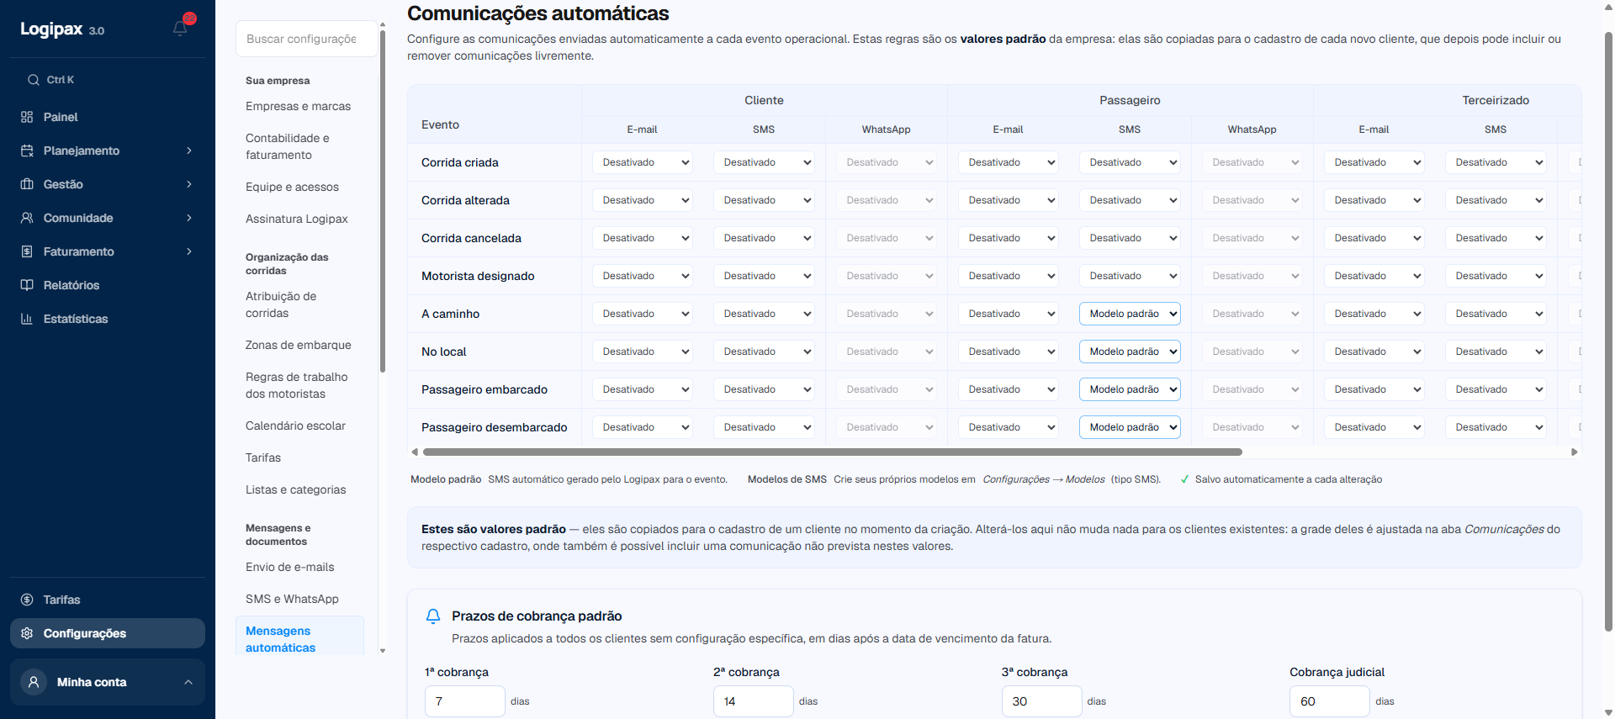Open Cliente SMS dropdown for Corrida cancelada
This screenshot has height=719, width=1615.
coord(764,238)
